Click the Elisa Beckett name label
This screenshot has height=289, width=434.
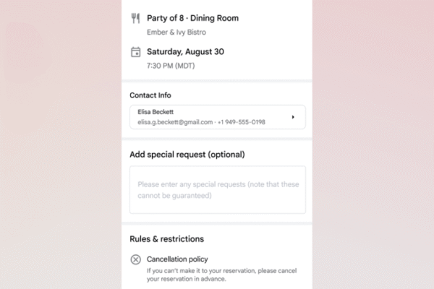click(x=156, y=112)
